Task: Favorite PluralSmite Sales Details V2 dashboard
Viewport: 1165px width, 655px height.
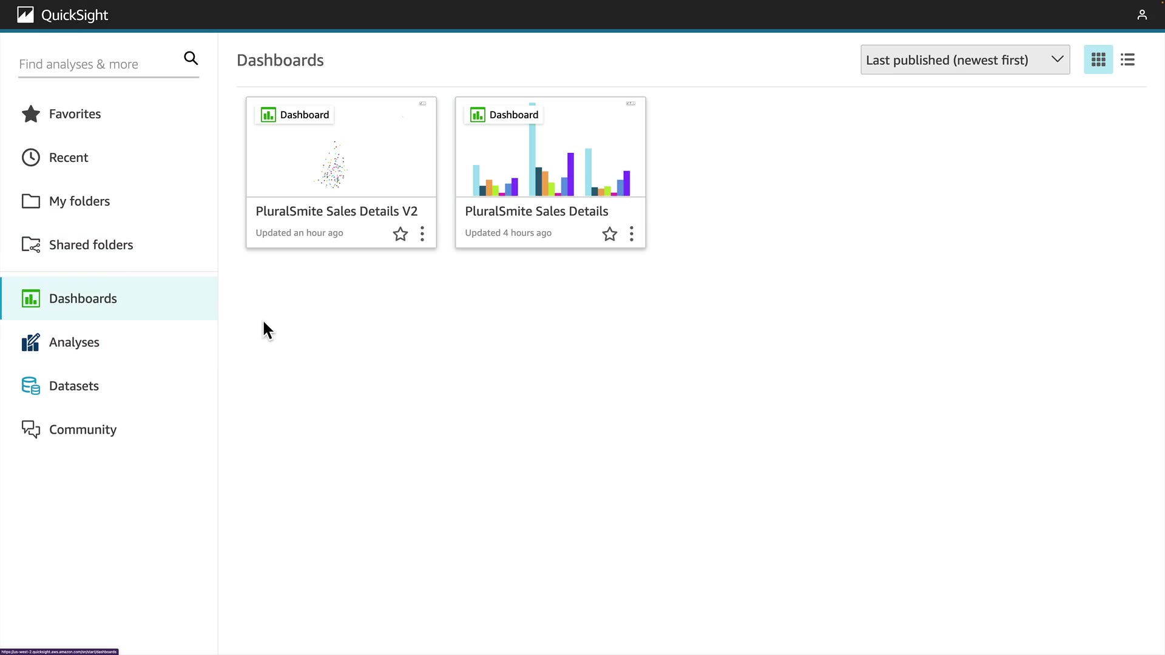Action: point(400,234)
